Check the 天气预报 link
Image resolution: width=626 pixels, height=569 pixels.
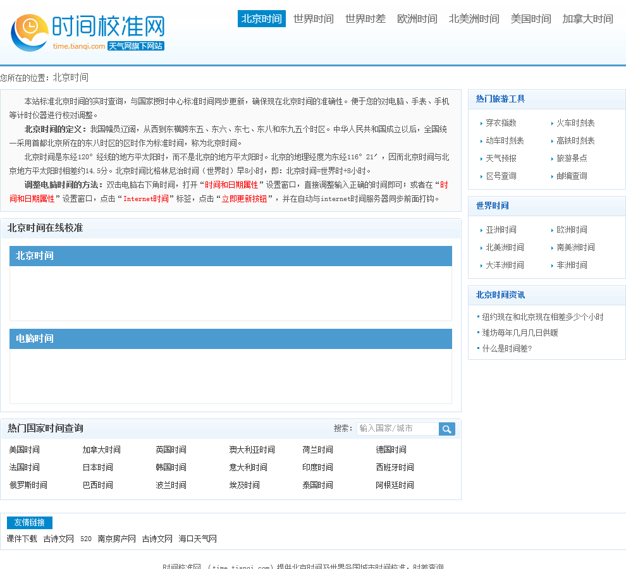[501, 158]
